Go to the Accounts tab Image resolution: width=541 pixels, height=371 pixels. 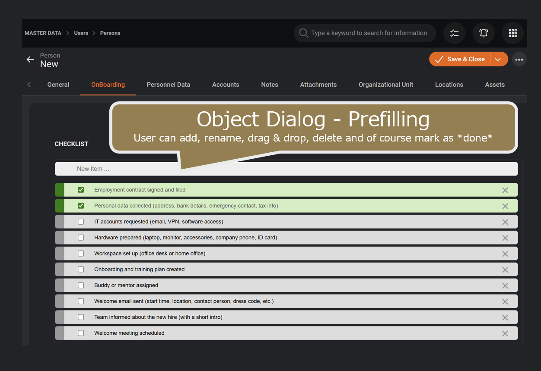(226, 85)
